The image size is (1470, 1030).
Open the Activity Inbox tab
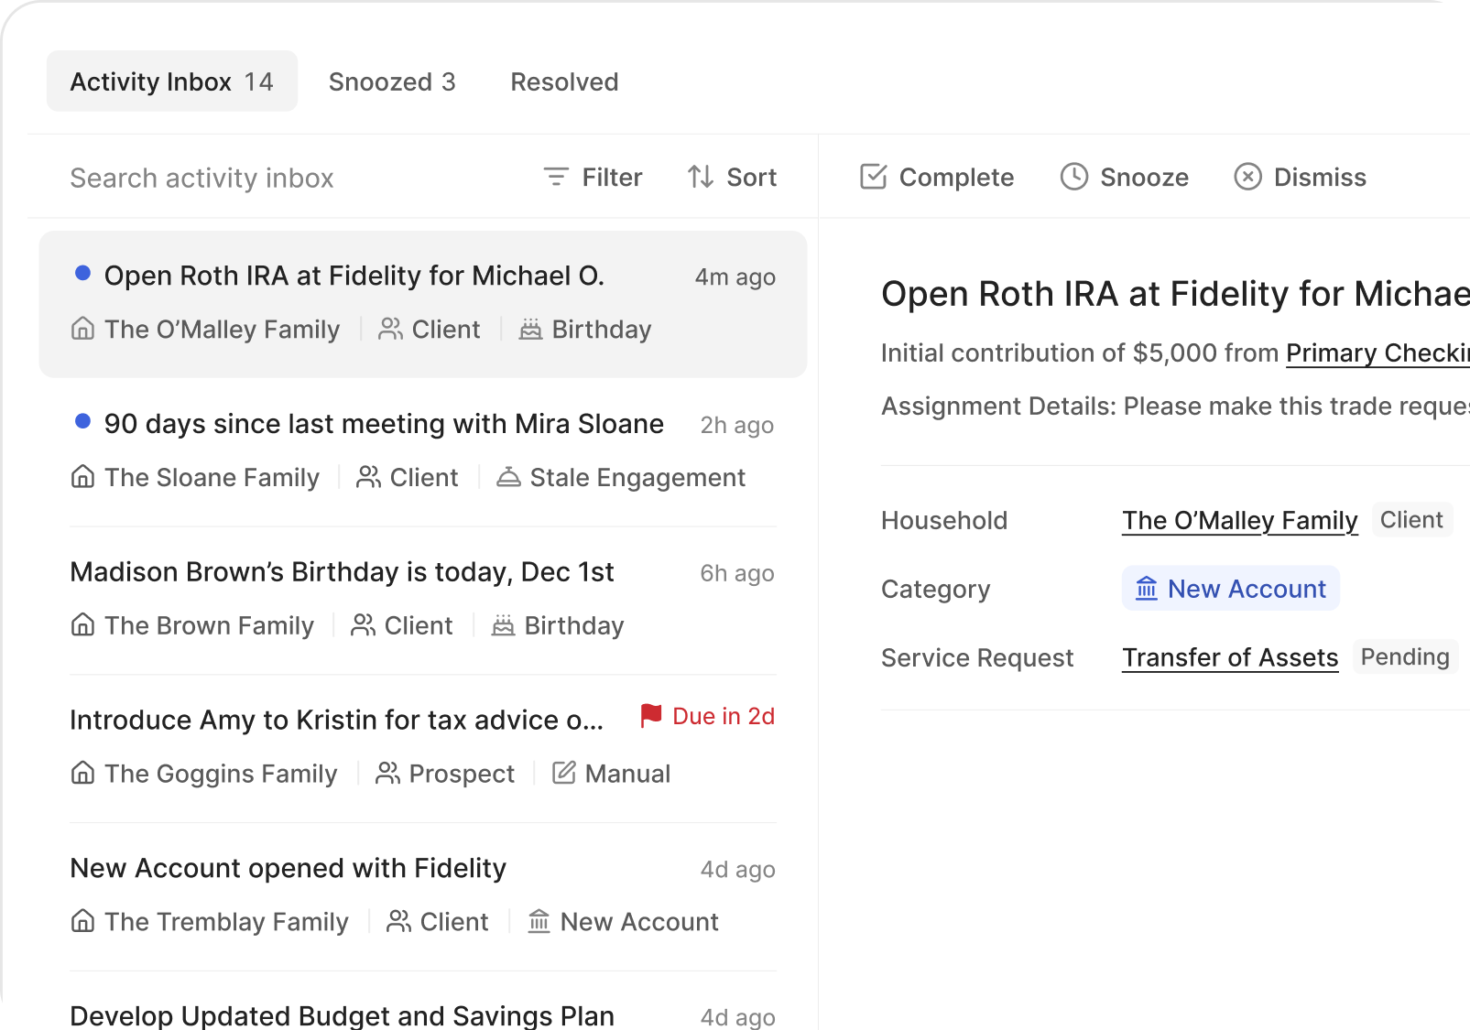[172, 81]
